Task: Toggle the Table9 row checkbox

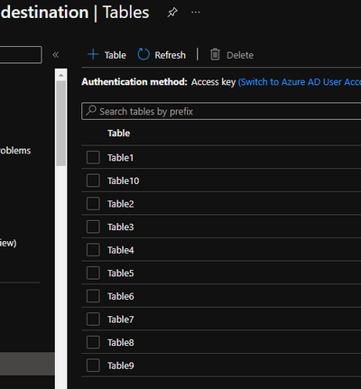Action: pyautogui.click(x=93, y=366)
